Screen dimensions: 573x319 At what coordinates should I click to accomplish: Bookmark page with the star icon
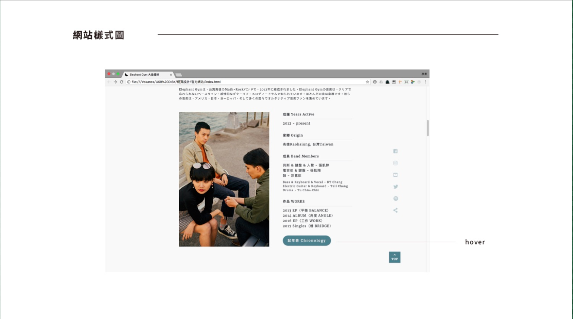367,82
